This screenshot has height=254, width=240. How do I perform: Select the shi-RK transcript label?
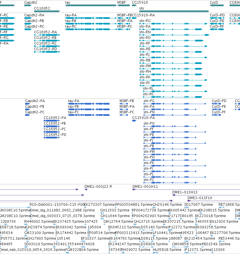145,77
